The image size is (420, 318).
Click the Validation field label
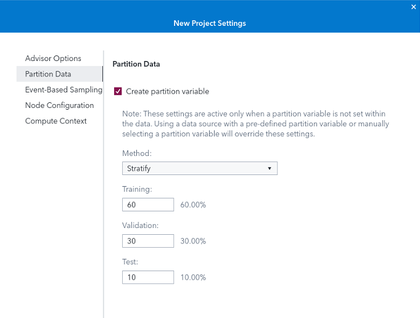pyautogui.click(x=140, y=226)
